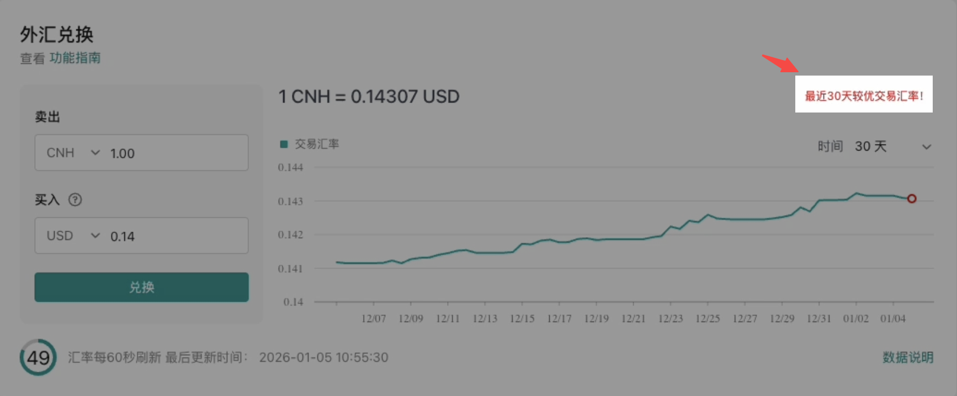Click the buy amount field showing 0.14
The image size is (957, 396).
(177, 237)
